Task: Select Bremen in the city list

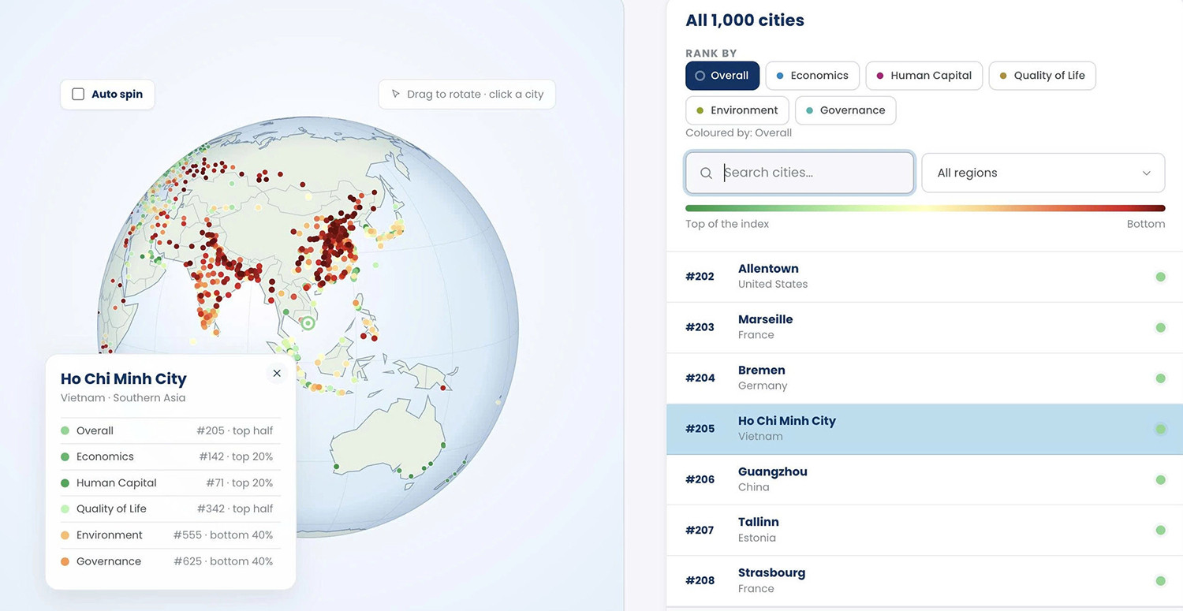Action: [924, 378]
